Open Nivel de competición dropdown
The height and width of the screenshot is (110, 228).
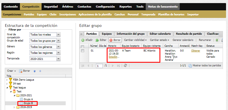tap(58, 35)
